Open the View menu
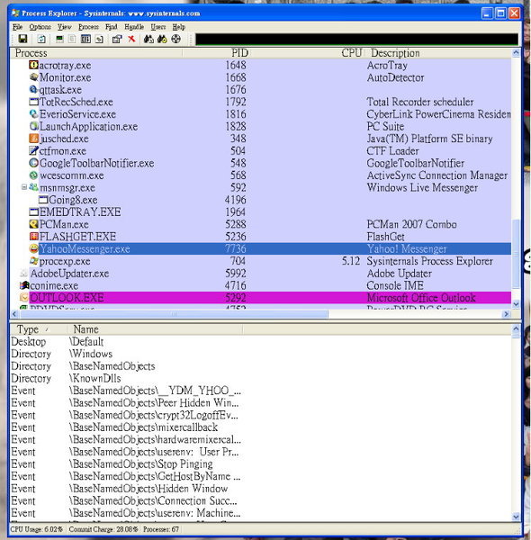Image resolution: width=531 pixels, height=540 pixels. [x=65, y=27]
